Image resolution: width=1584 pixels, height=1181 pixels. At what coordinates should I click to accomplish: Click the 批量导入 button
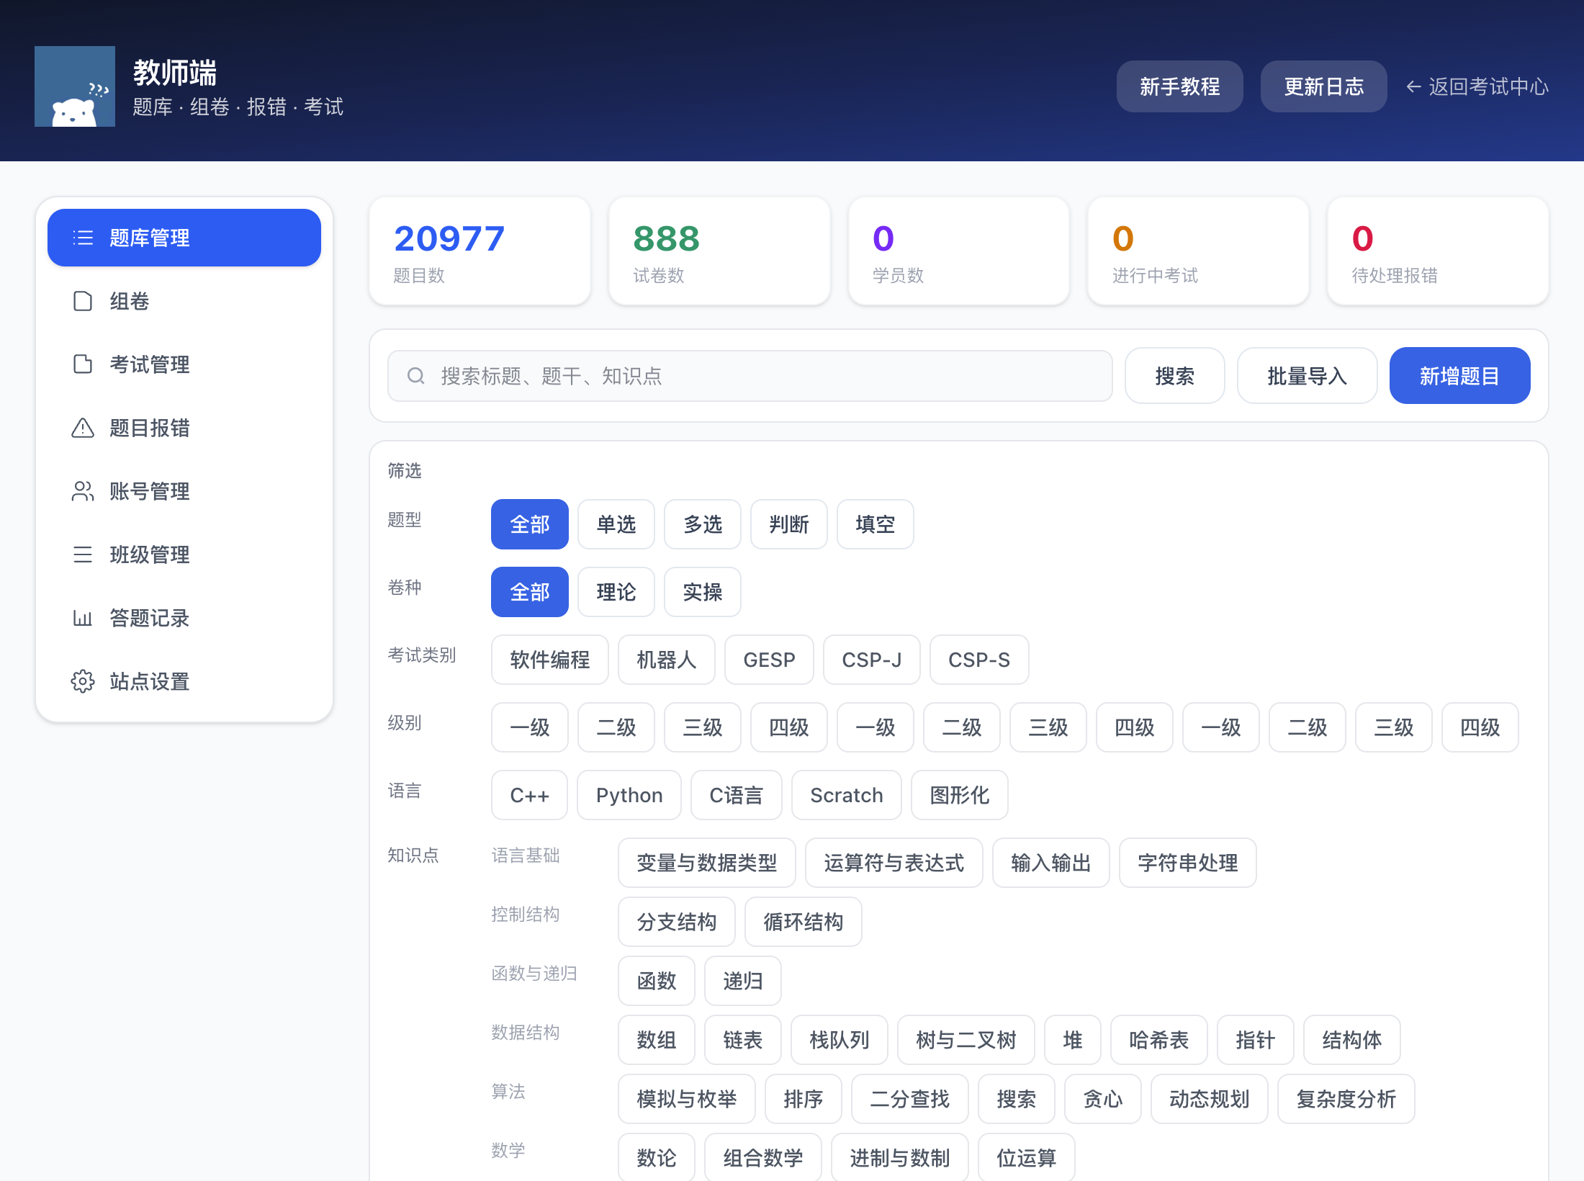1307,376
